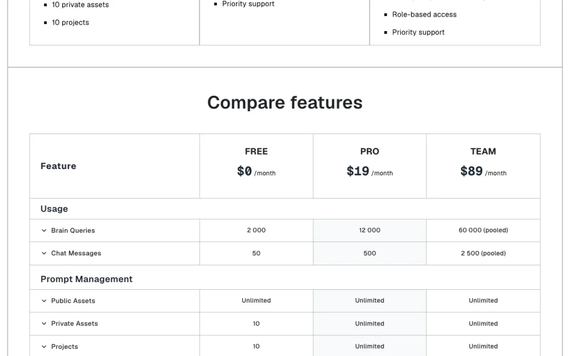Click the 12 000 Brain Queries value
Image resolution: width=570 pixels, height=356 pixels.
[x=370, y=230]
